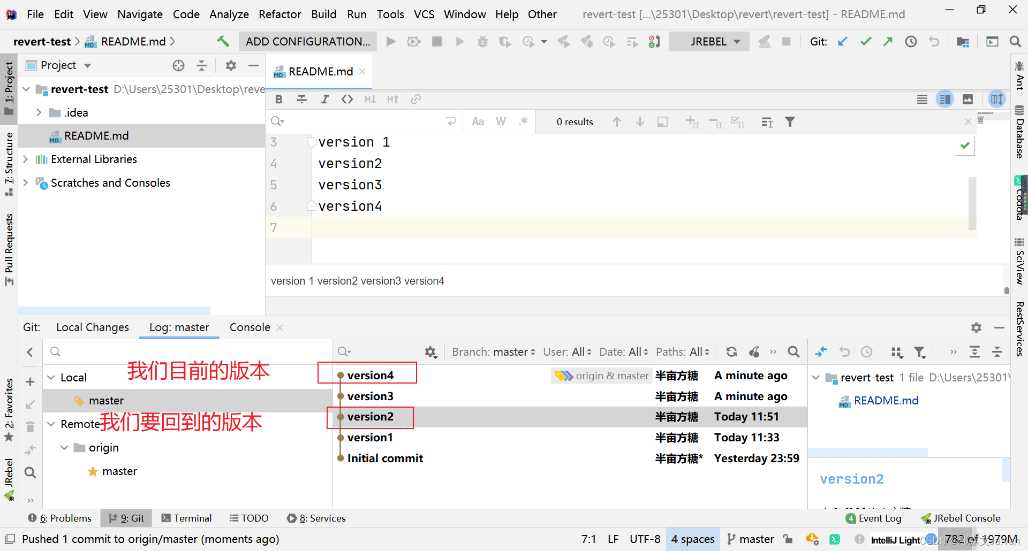Click the Git update project arrow
Viewport: 1028px width, 551px height.
tap(843, 41)
